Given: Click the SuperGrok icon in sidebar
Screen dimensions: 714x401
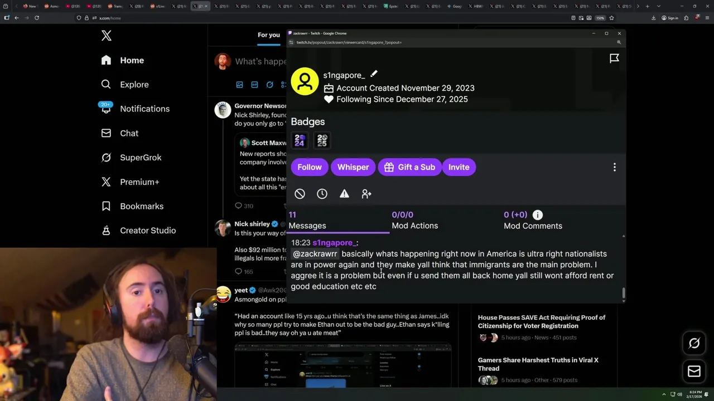Looking at the screenshot, I should (106, 158).
